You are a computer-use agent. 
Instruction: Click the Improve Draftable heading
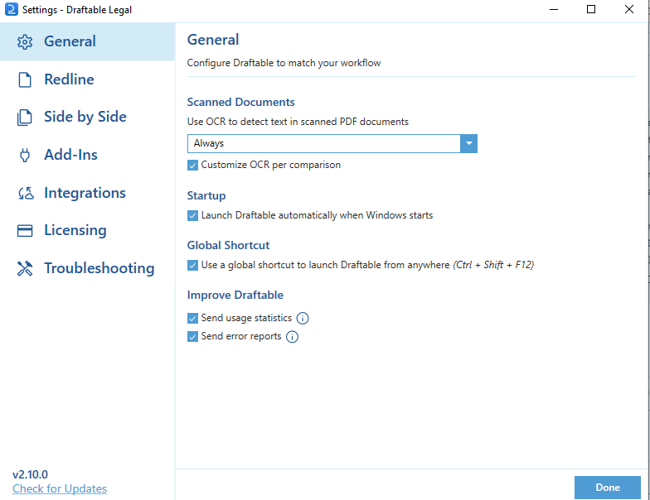(x=235, y=295)
